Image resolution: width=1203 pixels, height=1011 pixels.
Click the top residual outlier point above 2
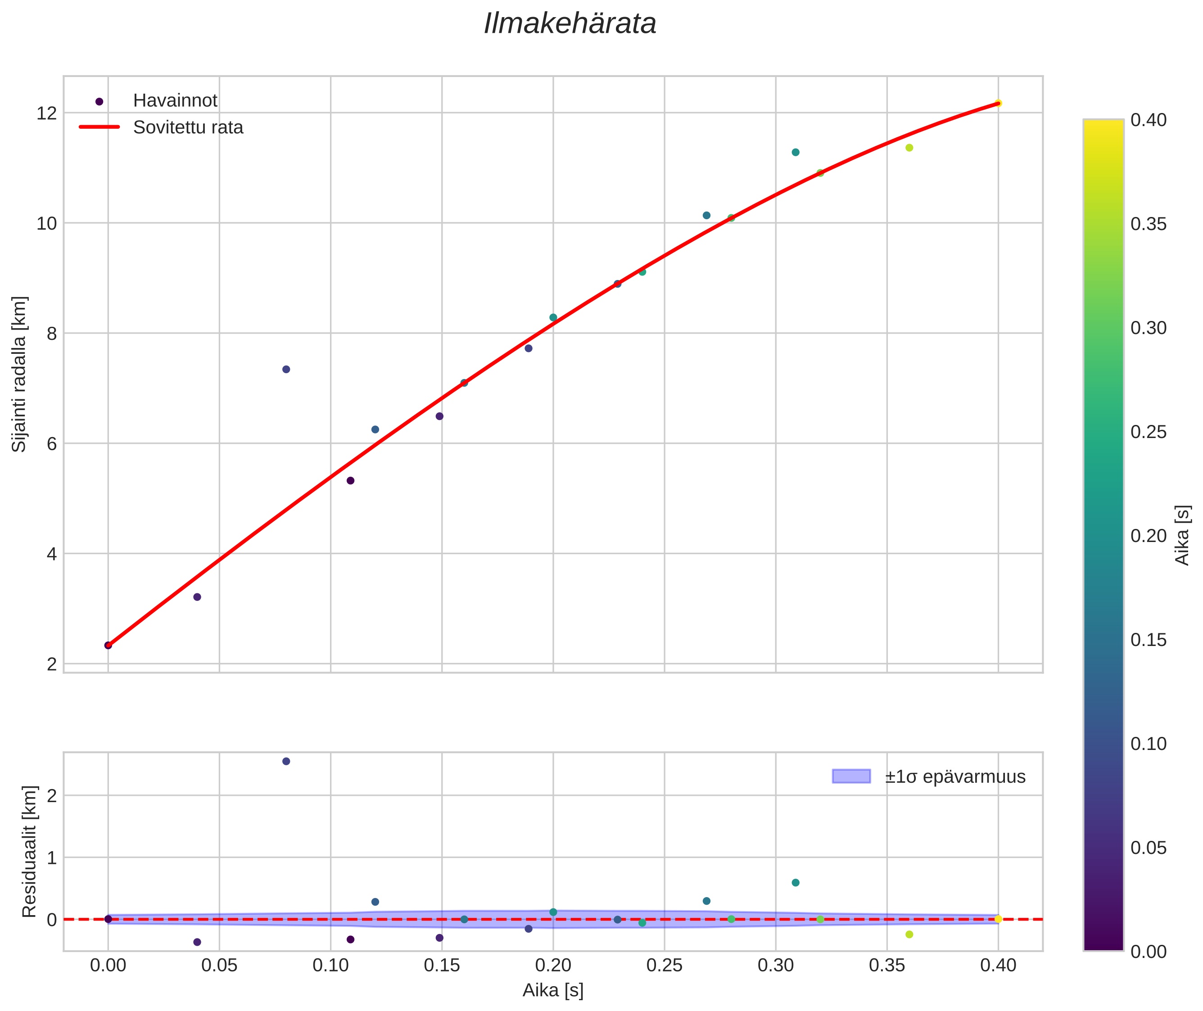coord(286,761)
